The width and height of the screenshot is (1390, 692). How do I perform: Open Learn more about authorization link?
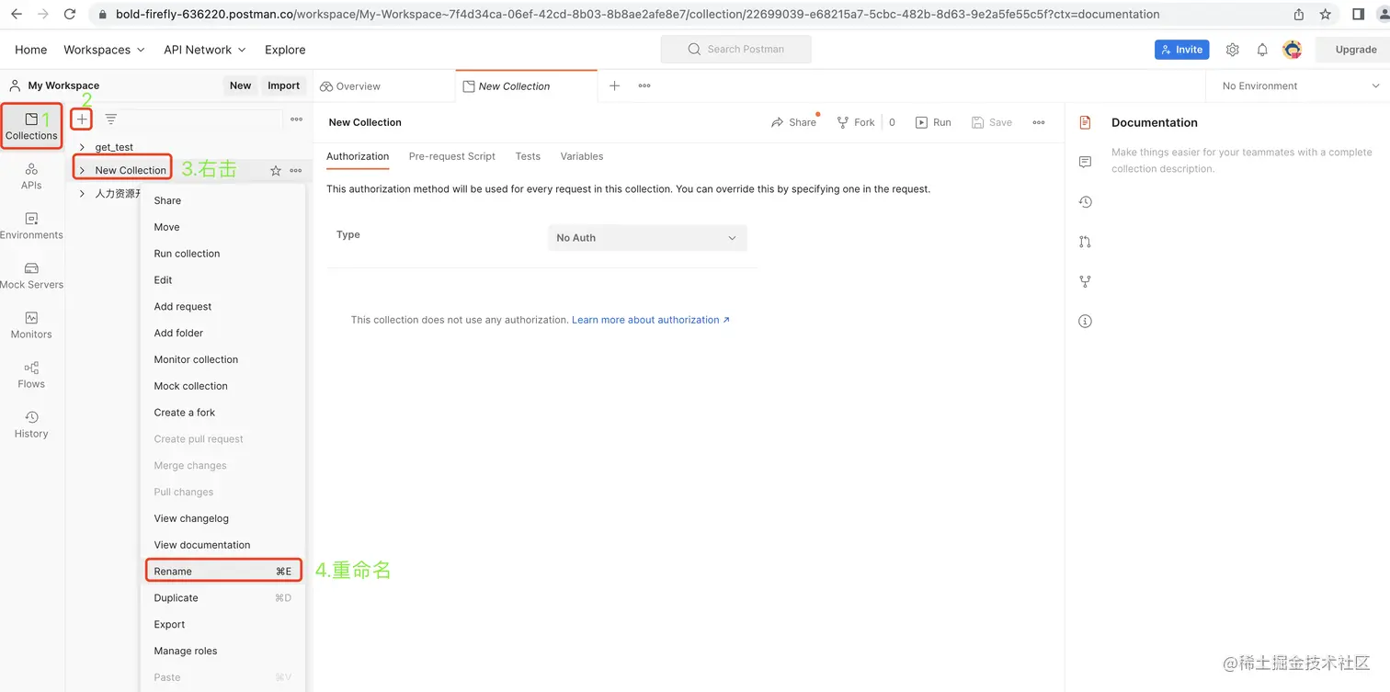(x=651, y=320)
